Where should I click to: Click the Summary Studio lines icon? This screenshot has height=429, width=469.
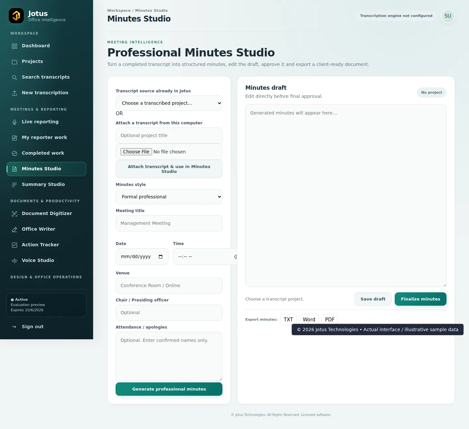[14, 185]
